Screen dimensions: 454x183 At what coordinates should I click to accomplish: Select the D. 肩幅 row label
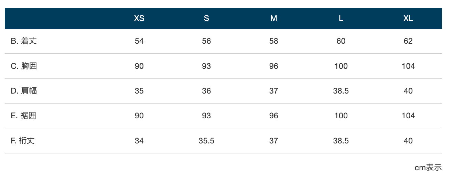pos(24,91)
